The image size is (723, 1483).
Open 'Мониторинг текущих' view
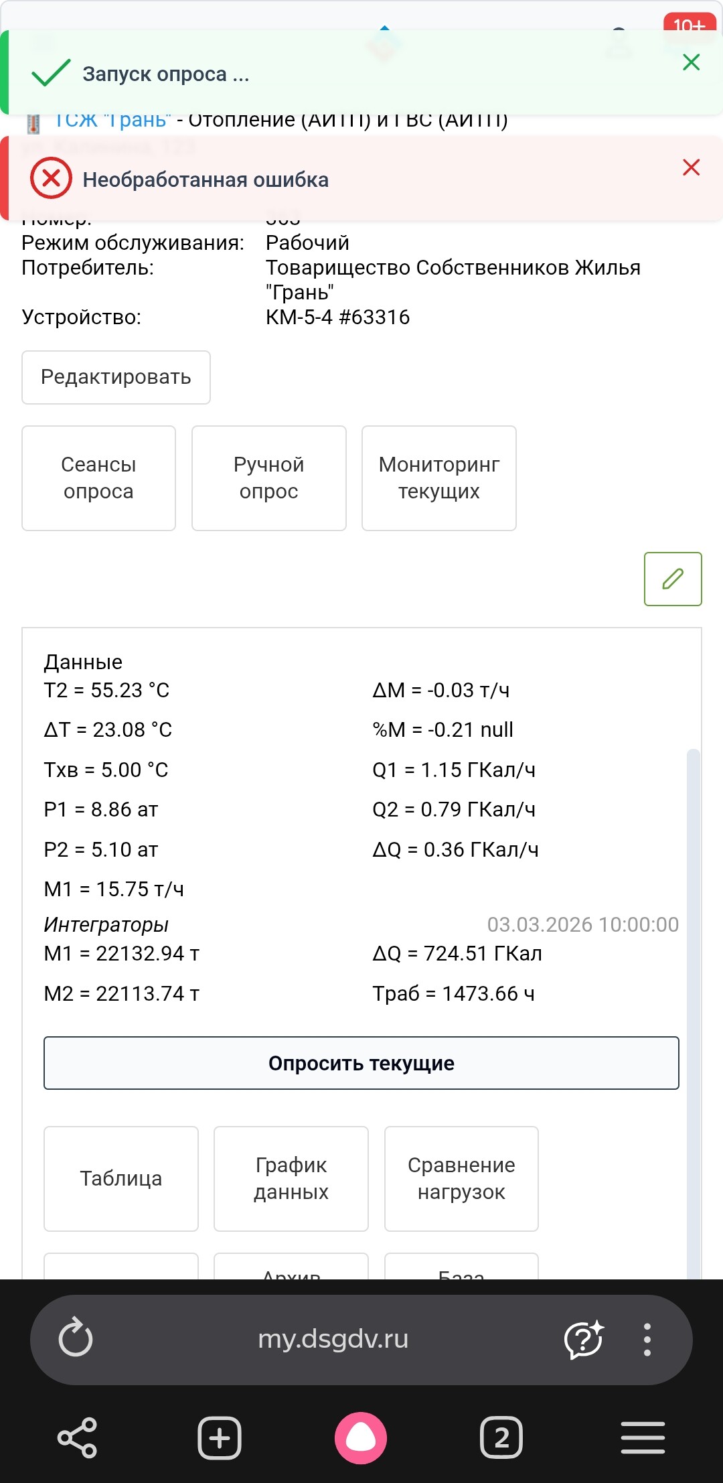point(438,478)
